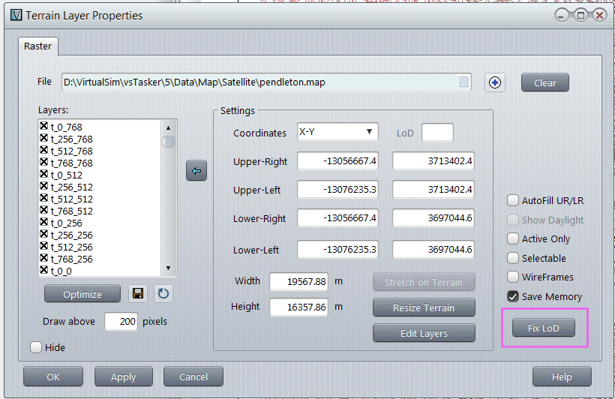Click the reload layers refresh icon
615x399 pixels.
click(163, 294)
